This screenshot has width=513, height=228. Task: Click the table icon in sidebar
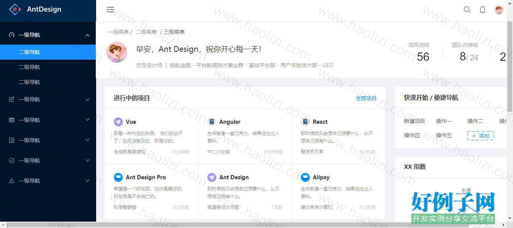12,120
